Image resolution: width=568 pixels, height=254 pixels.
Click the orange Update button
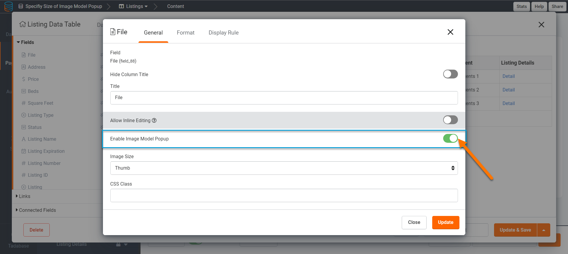tap(446, 222)
